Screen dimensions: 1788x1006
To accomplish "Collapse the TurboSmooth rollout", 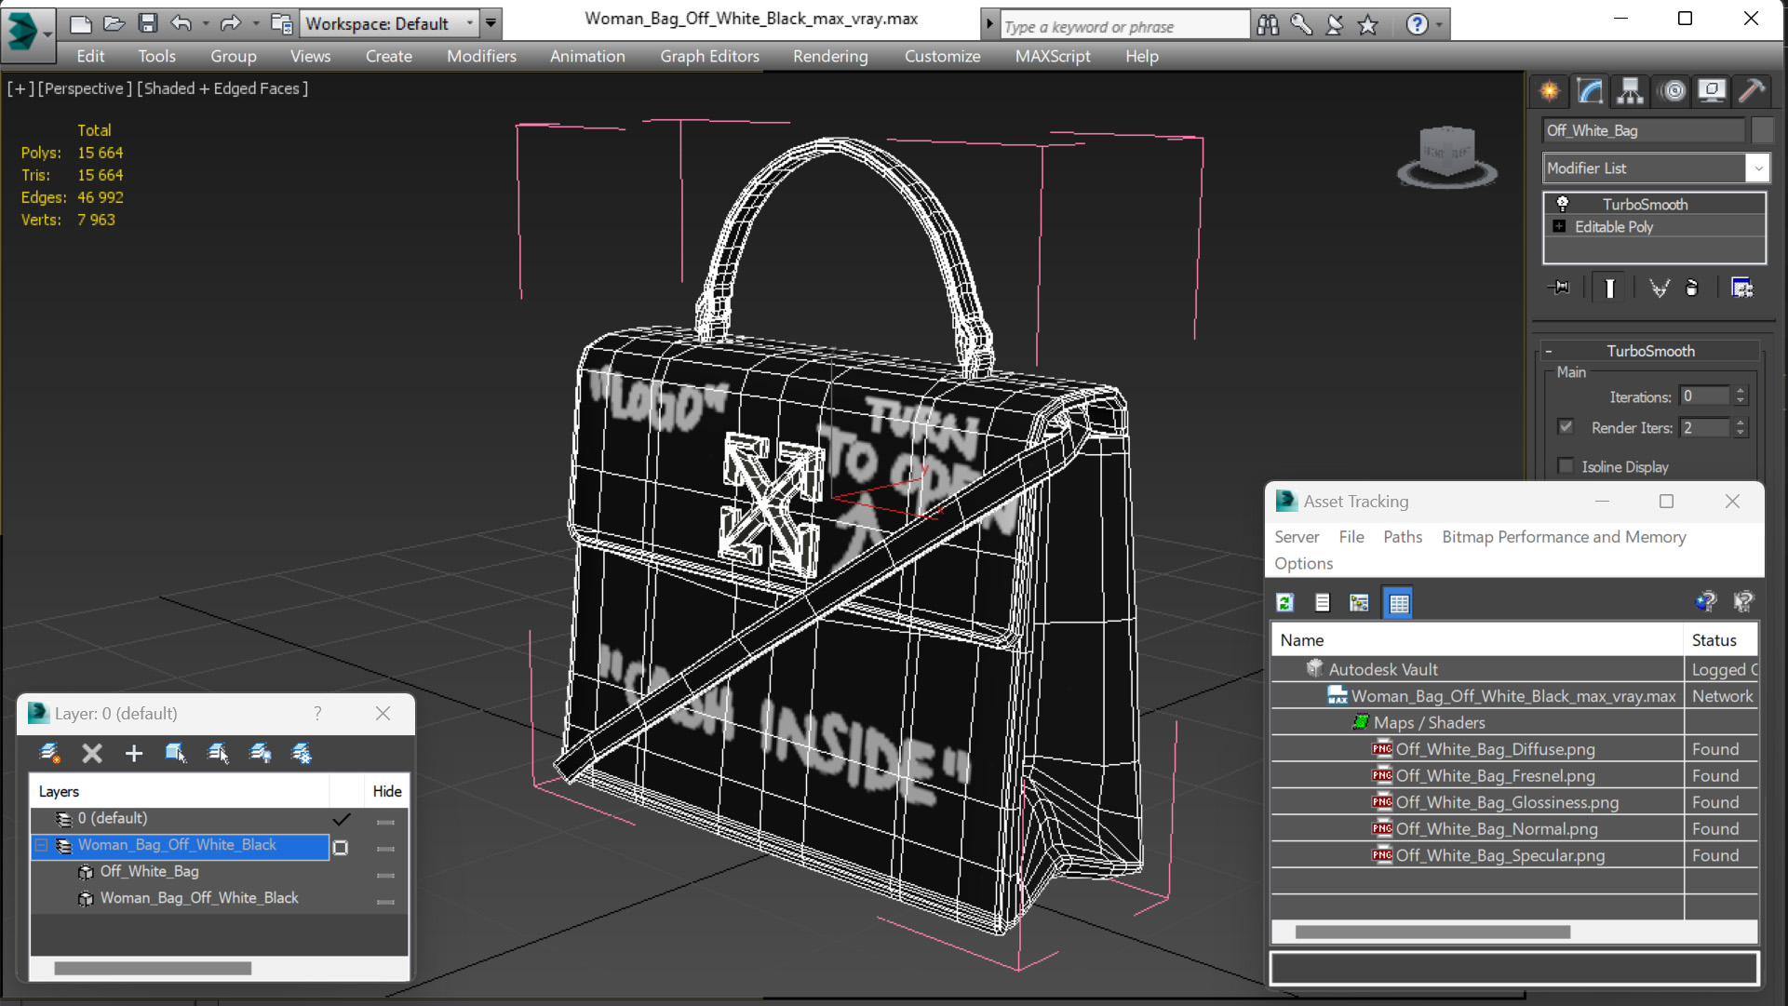I will tap(1549, 351).
